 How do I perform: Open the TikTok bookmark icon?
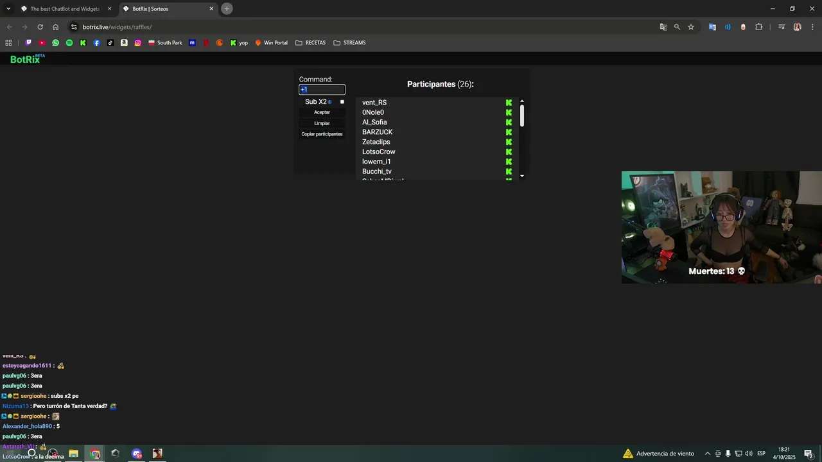point(110,43)
